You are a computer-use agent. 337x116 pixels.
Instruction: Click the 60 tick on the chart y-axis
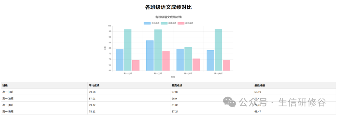(x=110, y=71)
